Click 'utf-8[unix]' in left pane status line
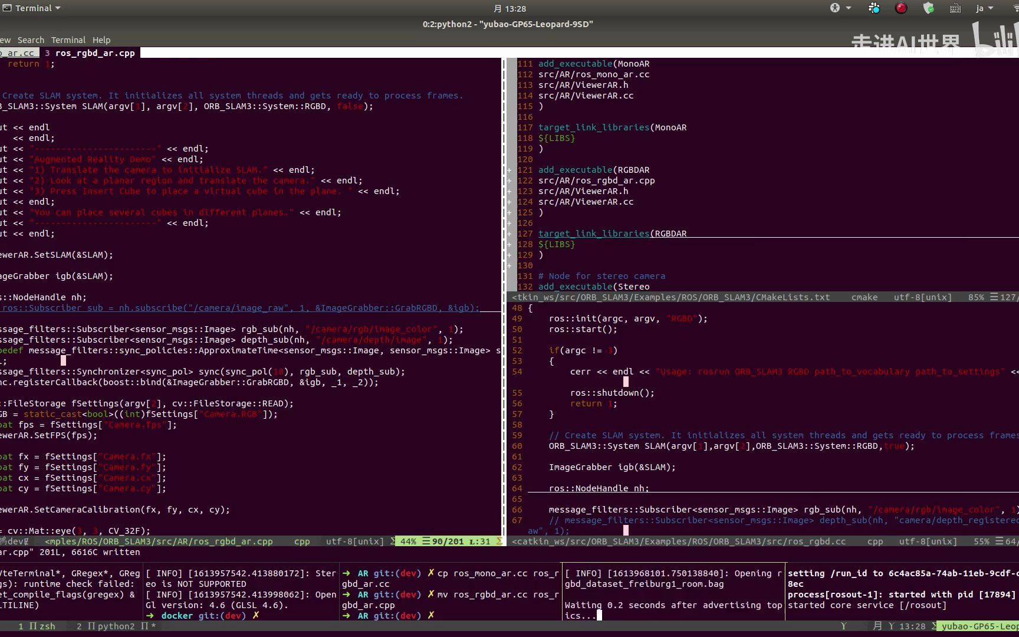The height and width of the screenshot is (637, 1019). [355, 541]
